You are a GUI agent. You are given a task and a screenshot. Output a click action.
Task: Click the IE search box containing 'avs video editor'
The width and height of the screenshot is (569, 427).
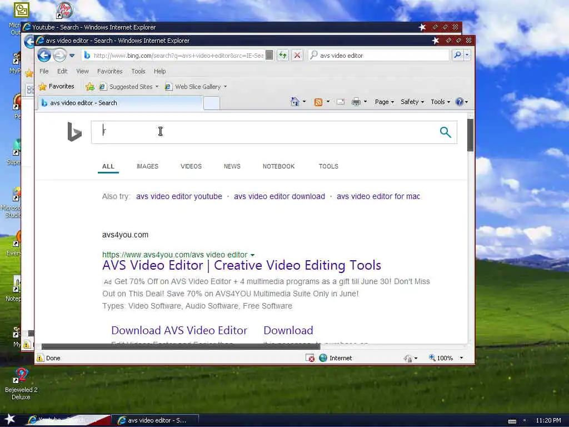(x=378, y=55)
